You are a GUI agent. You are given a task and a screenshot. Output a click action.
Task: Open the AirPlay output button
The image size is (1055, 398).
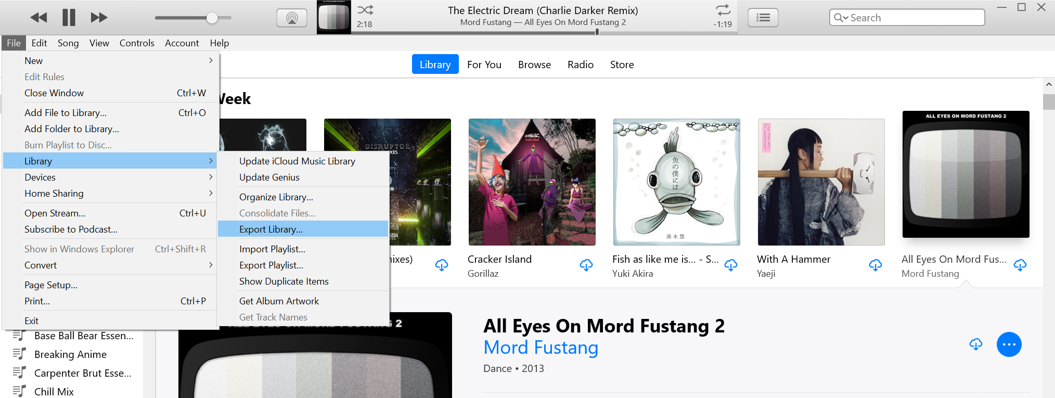[292, 18]
